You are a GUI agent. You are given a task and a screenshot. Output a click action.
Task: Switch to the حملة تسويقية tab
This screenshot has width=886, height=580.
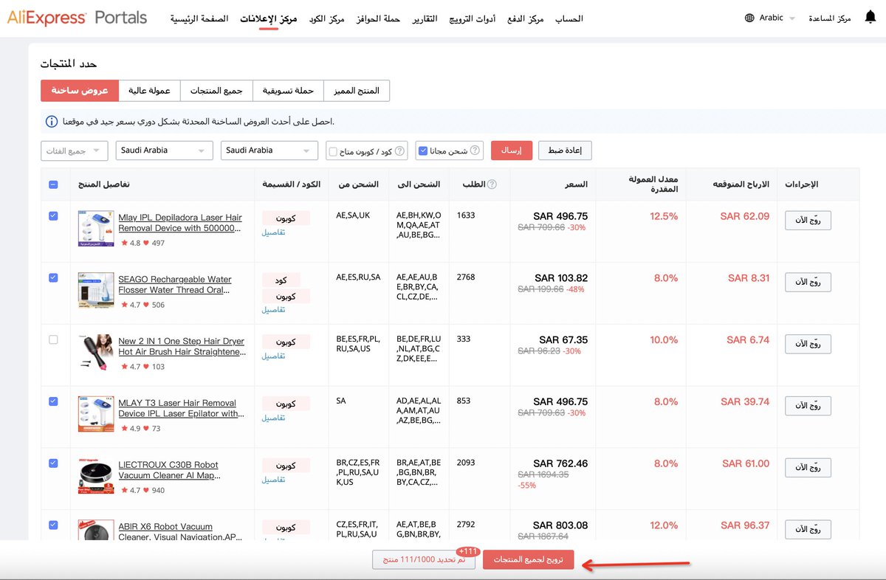(x=289, y=91)
